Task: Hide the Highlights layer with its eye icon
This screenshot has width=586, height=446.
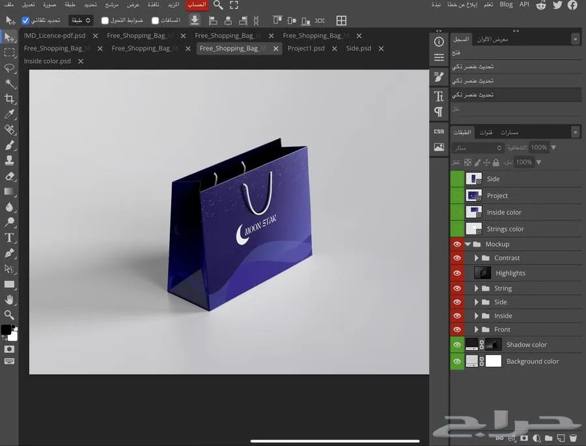Action: coord(456,273)
